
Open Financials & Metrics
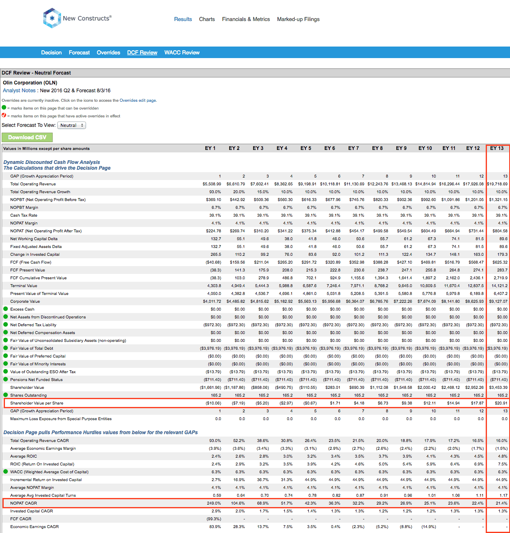click(x=246, y=19)
